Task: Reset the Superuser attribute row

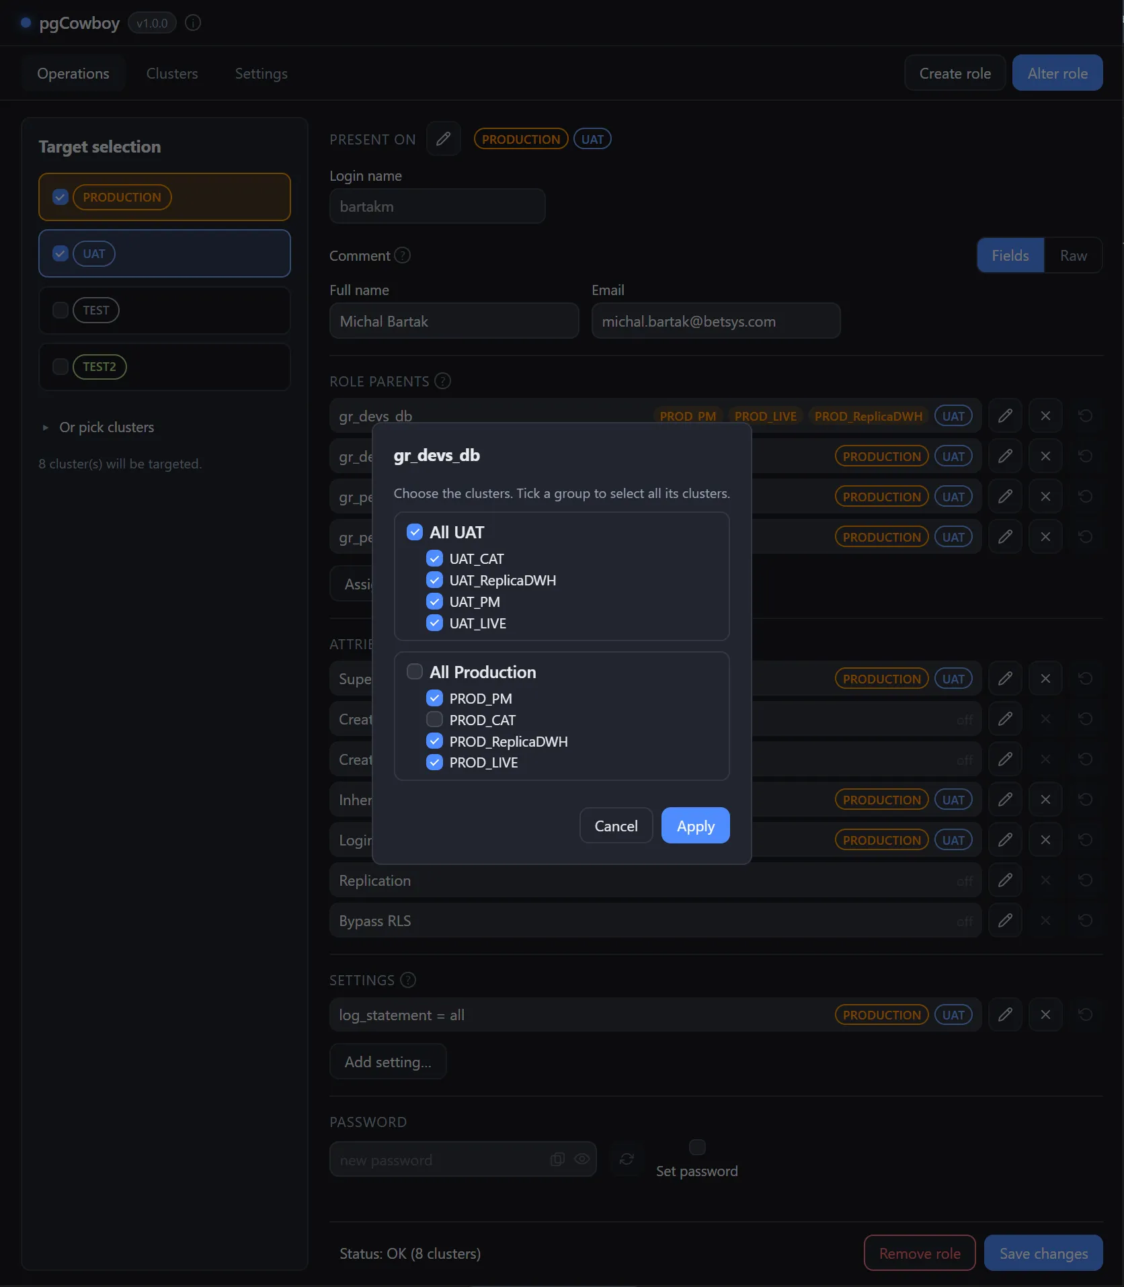Action: 1085,678
